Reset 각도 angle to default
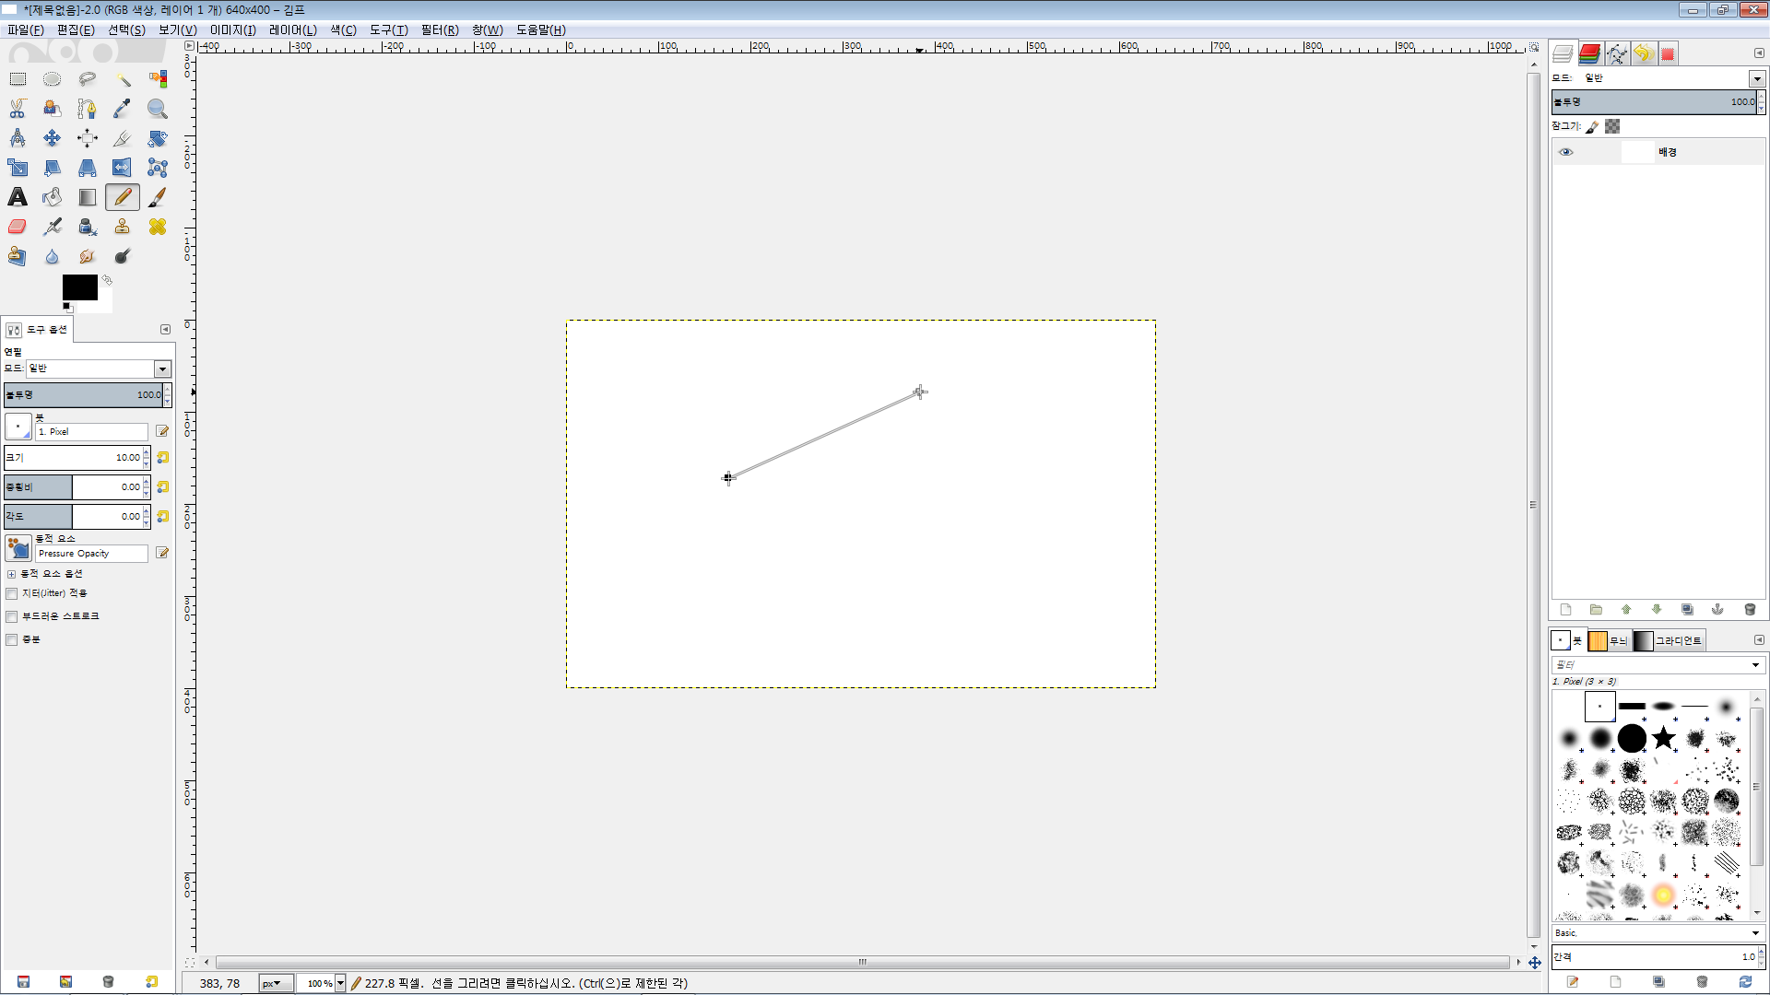This screenshot has height=995, width=1770. tap(163, 517)
